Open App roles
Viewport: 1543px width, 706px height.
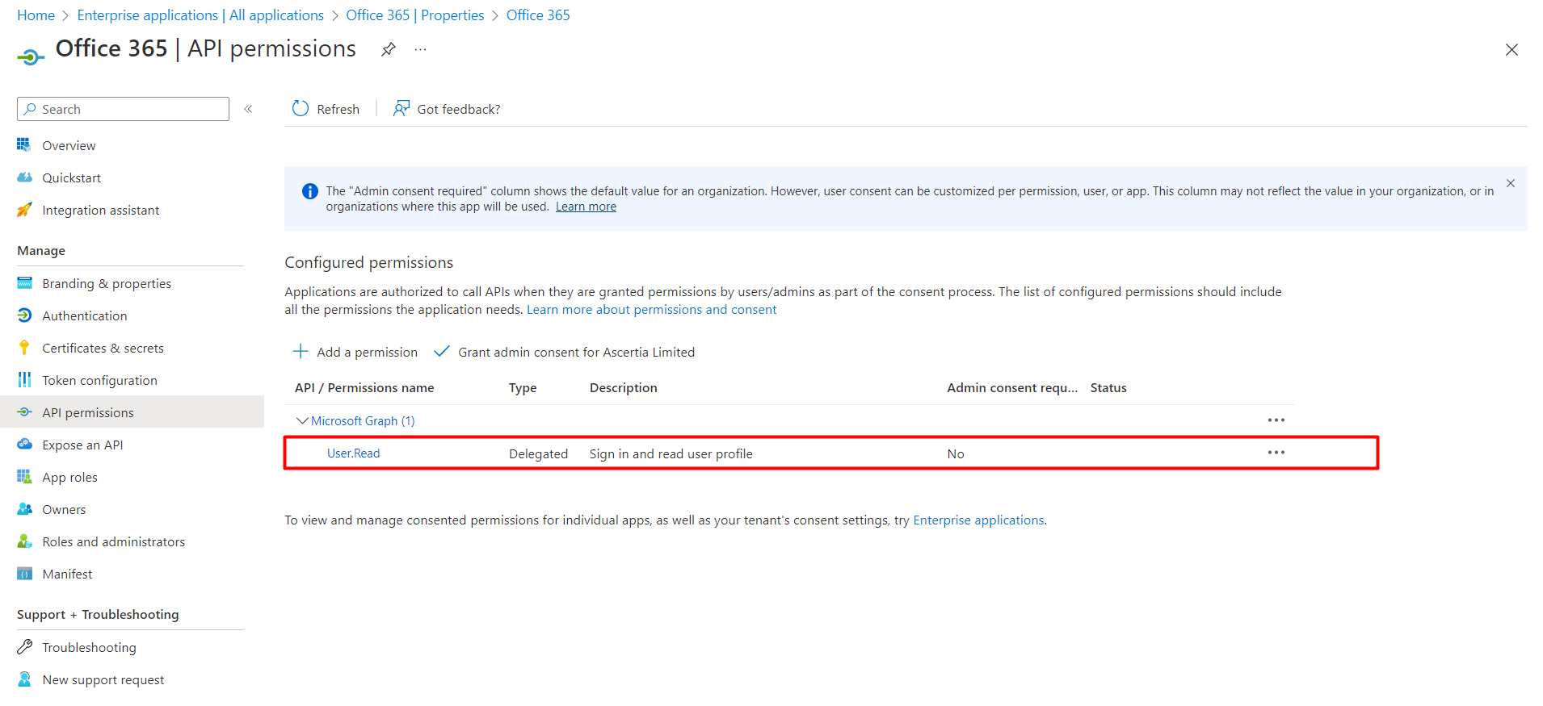(x=69, y=478)
